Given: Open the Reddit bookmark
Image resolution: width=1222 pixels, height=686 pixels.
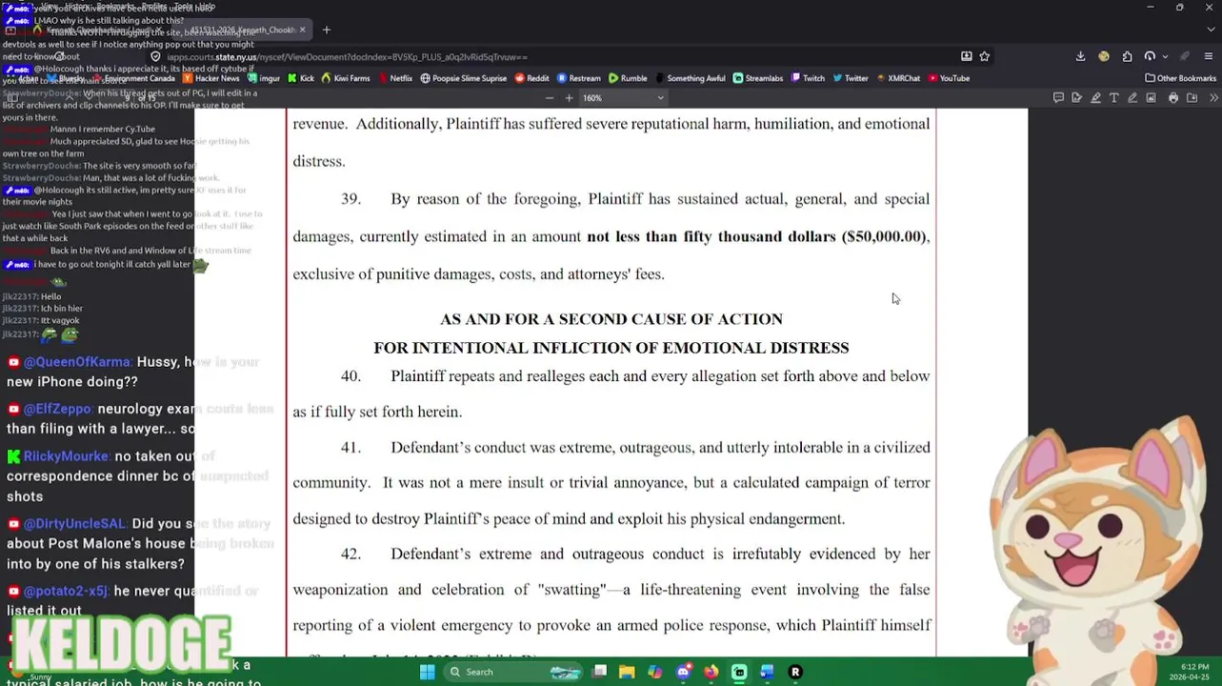Looking at the screenshot, I should (x=531, y=78).
